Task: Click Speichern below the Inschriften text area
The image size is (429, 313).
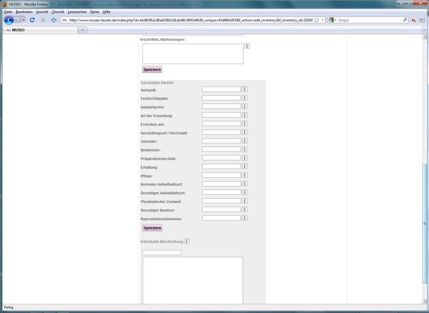Action: 152,69
